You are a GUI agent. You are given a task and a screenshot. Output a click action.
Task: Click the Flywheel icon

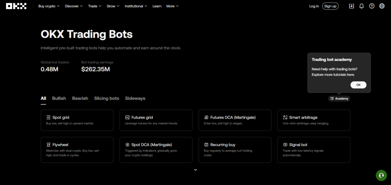pyautogui.click(x=48, y=145)
